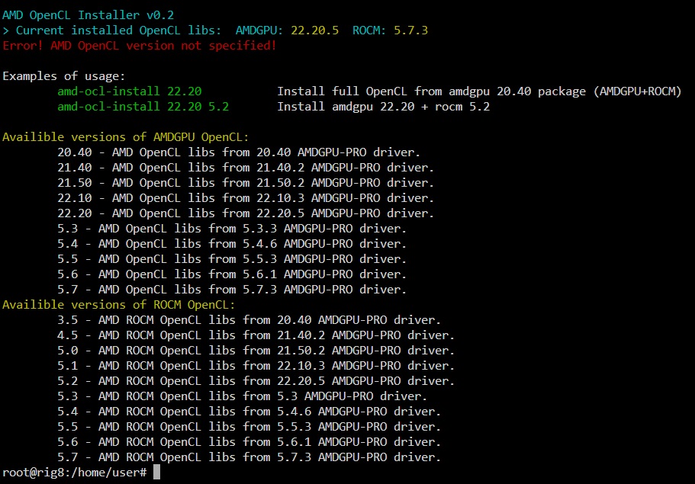Click the '5.1 - AMD ROCM OpenCL libs' row
The width and height of the screenshot is (695, 484).
click(256, 365)
